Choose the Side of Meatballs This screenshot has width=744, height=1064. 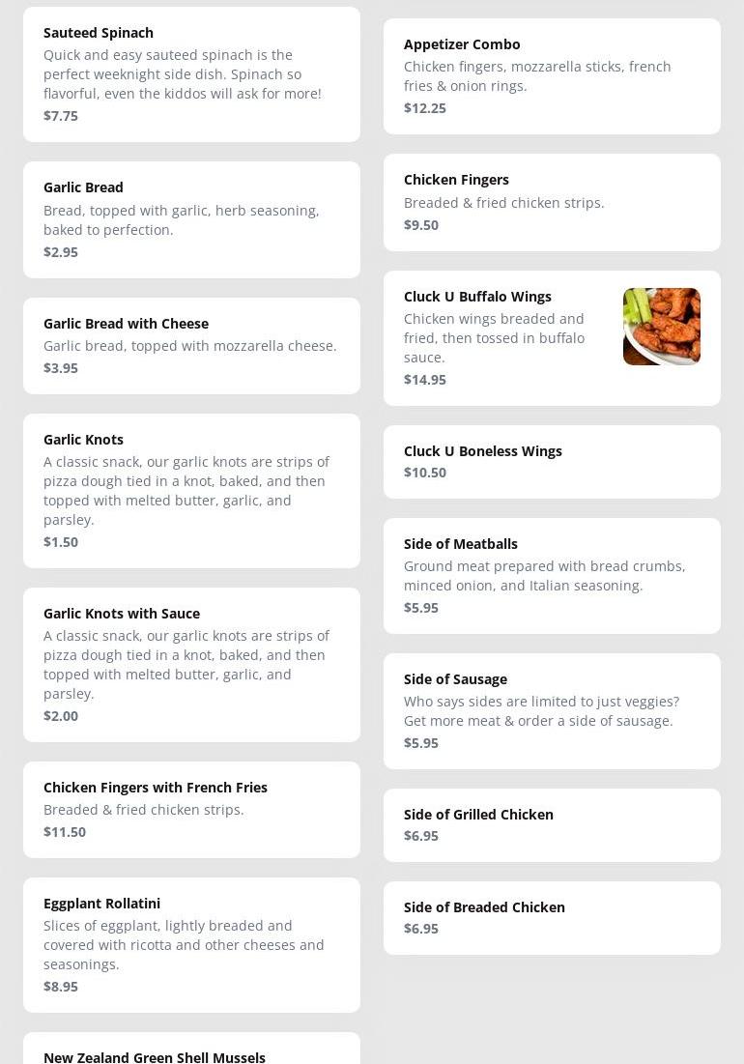(x=552, y=576)
